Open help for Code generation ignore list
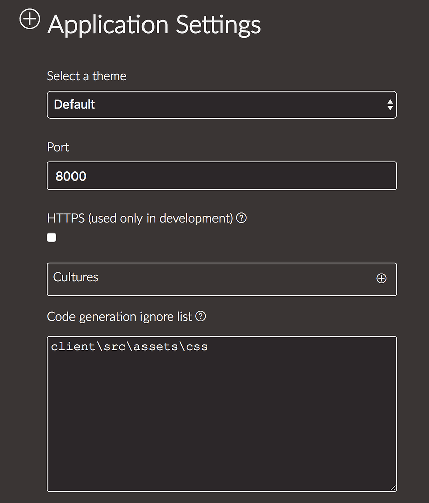 pyautogui.click(x=201, y=316)
